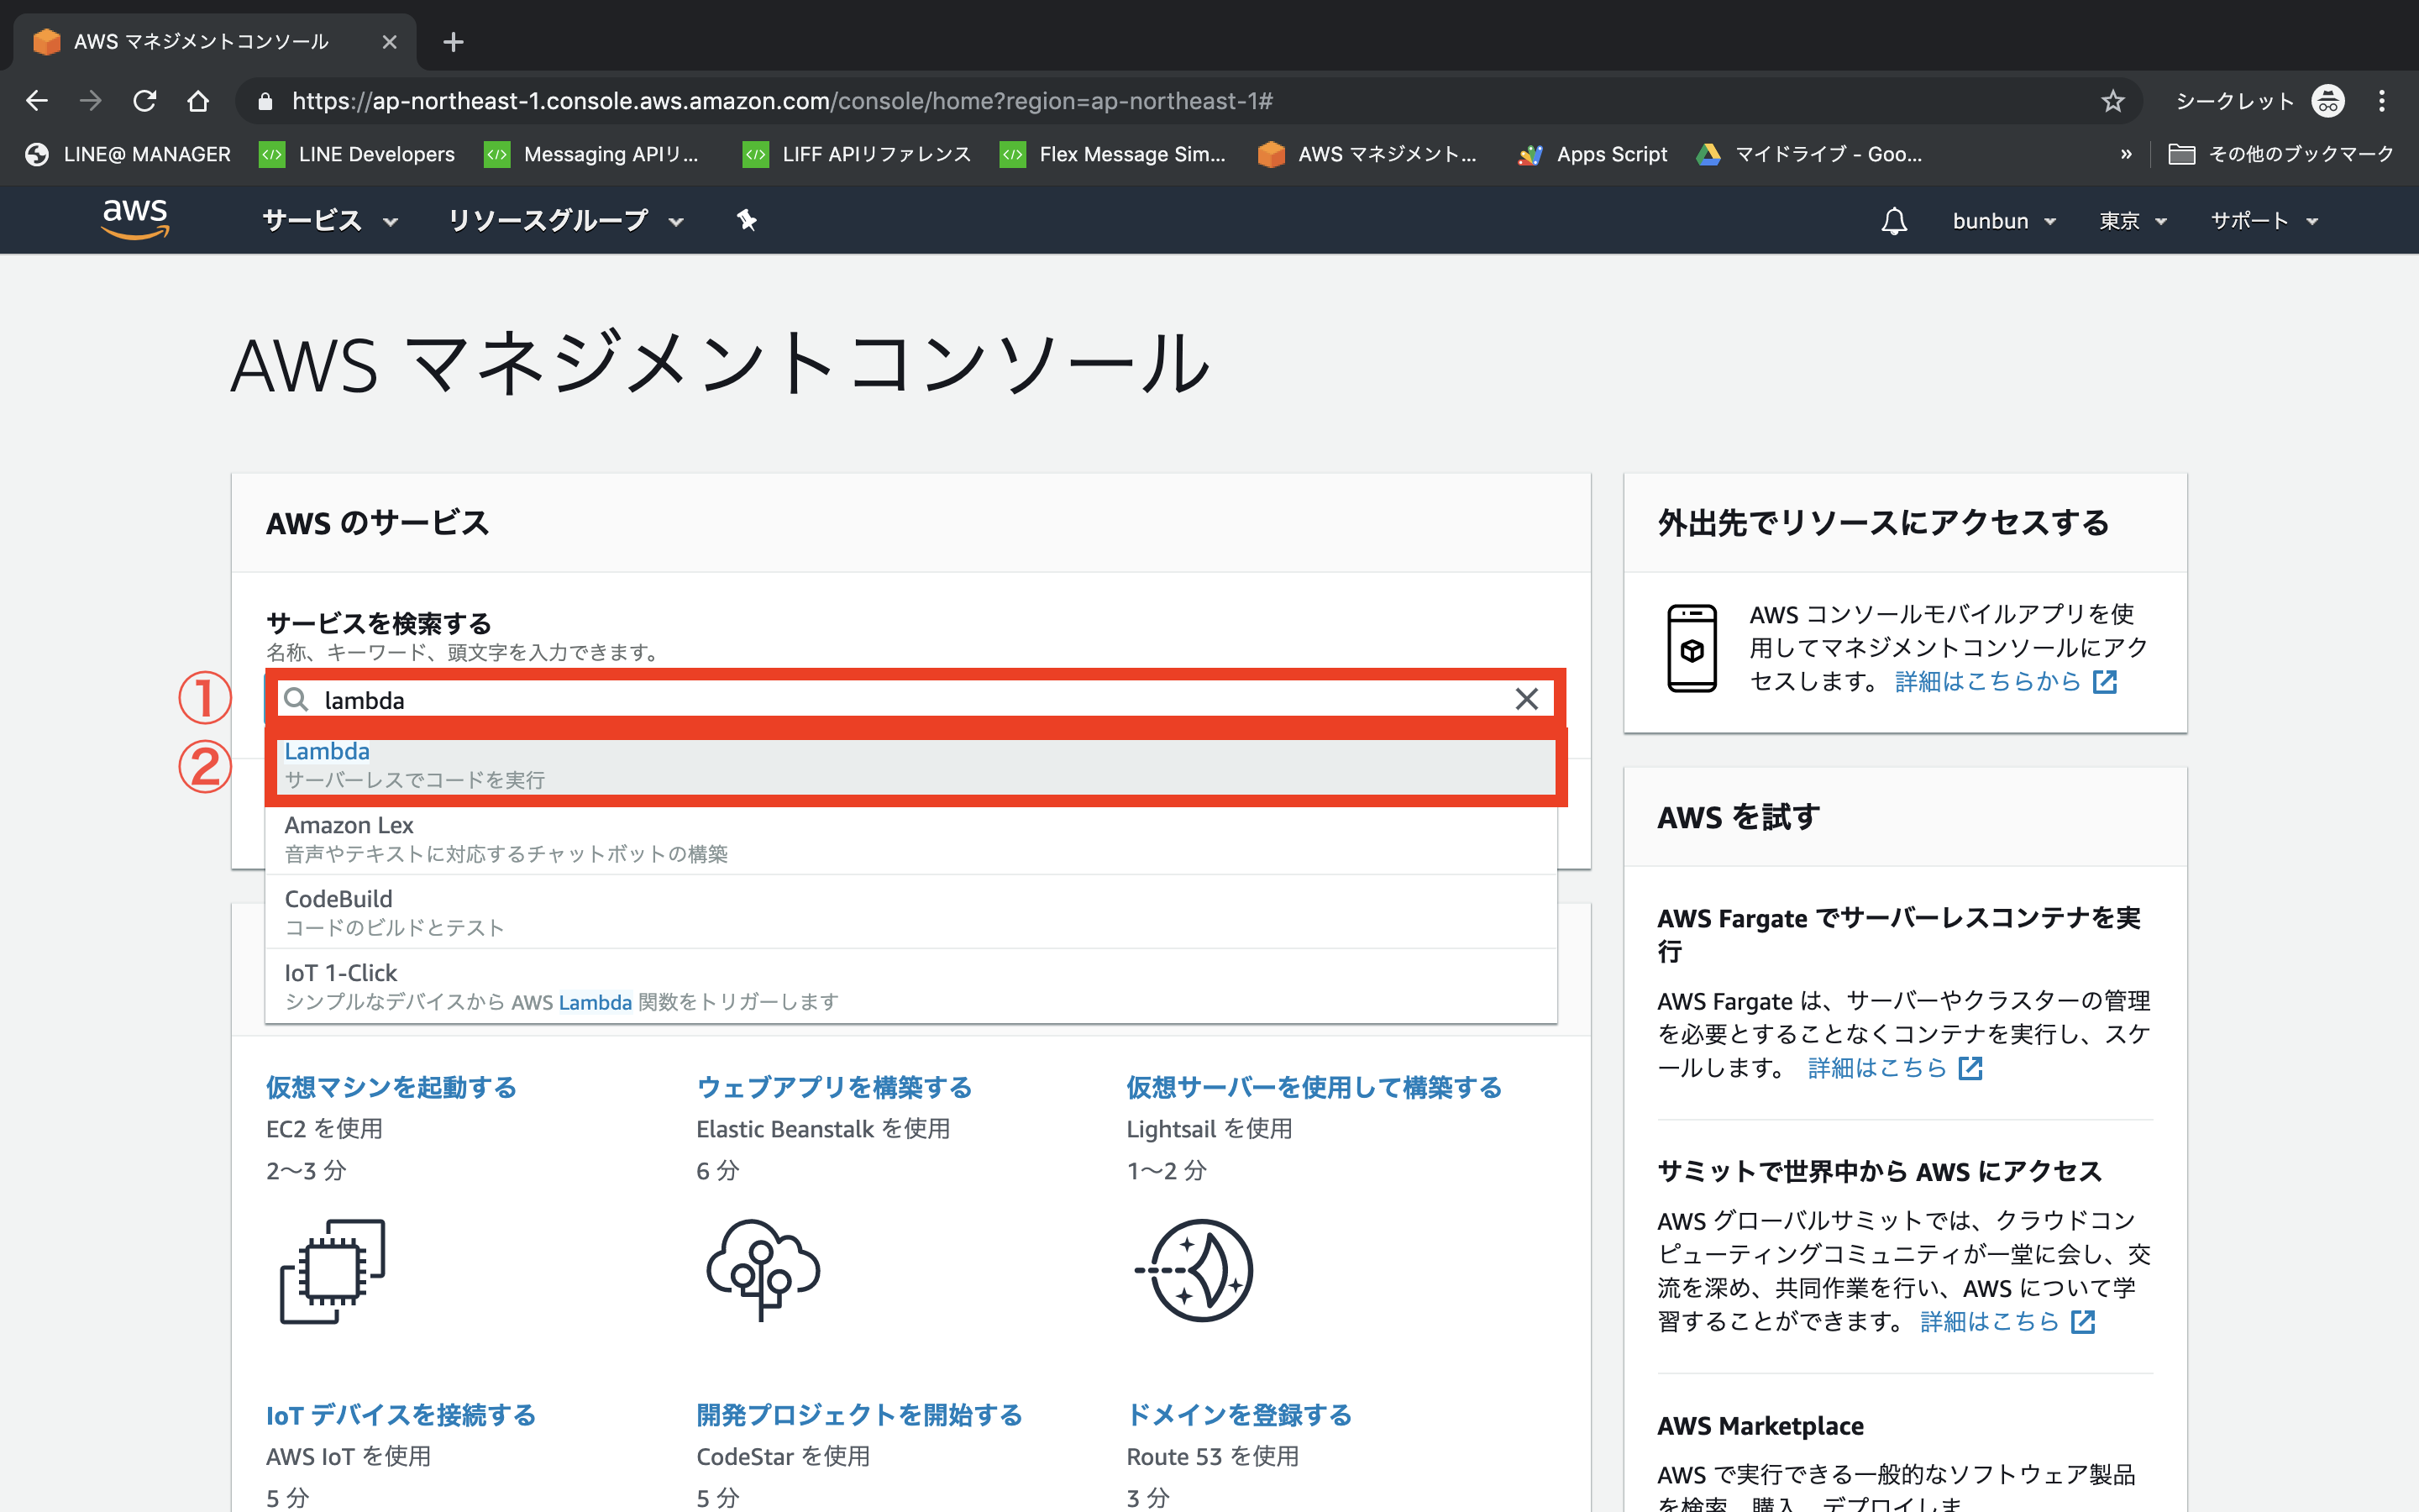Click the browser address bar URL
This screenshot has width=2419, height=1512.
(x=782, y=101)
